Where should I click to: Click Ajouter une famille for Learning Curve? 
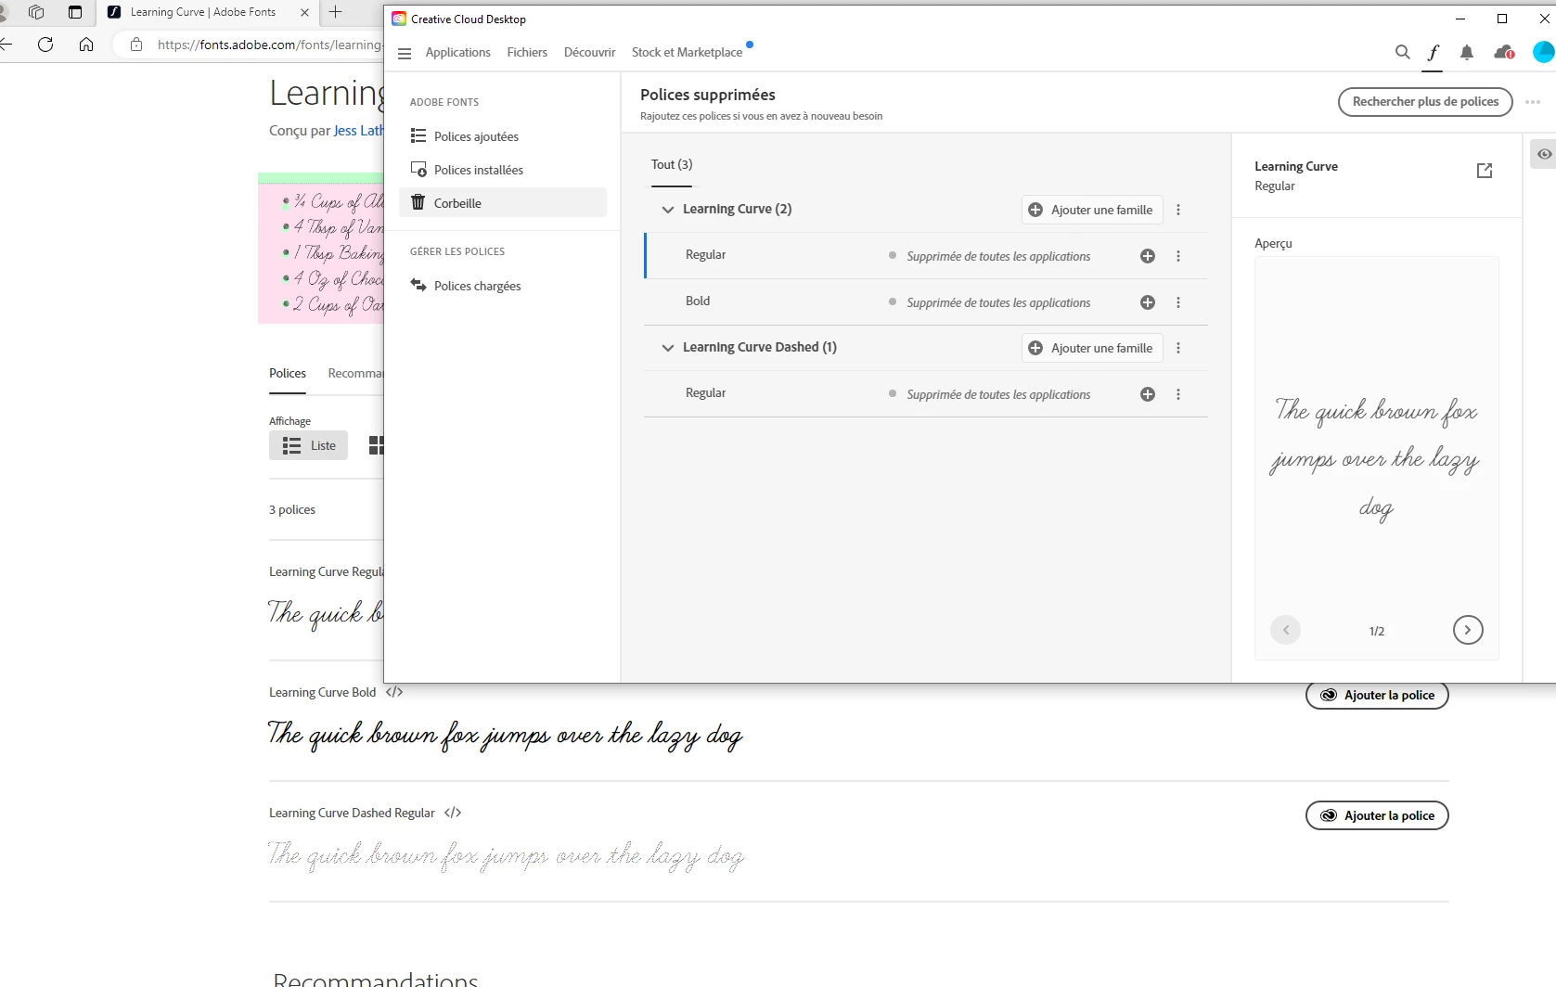point(1092,210)
